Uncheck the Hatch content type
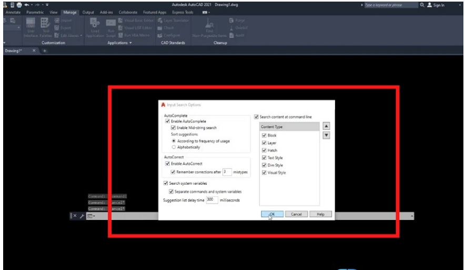 [265, 150]
